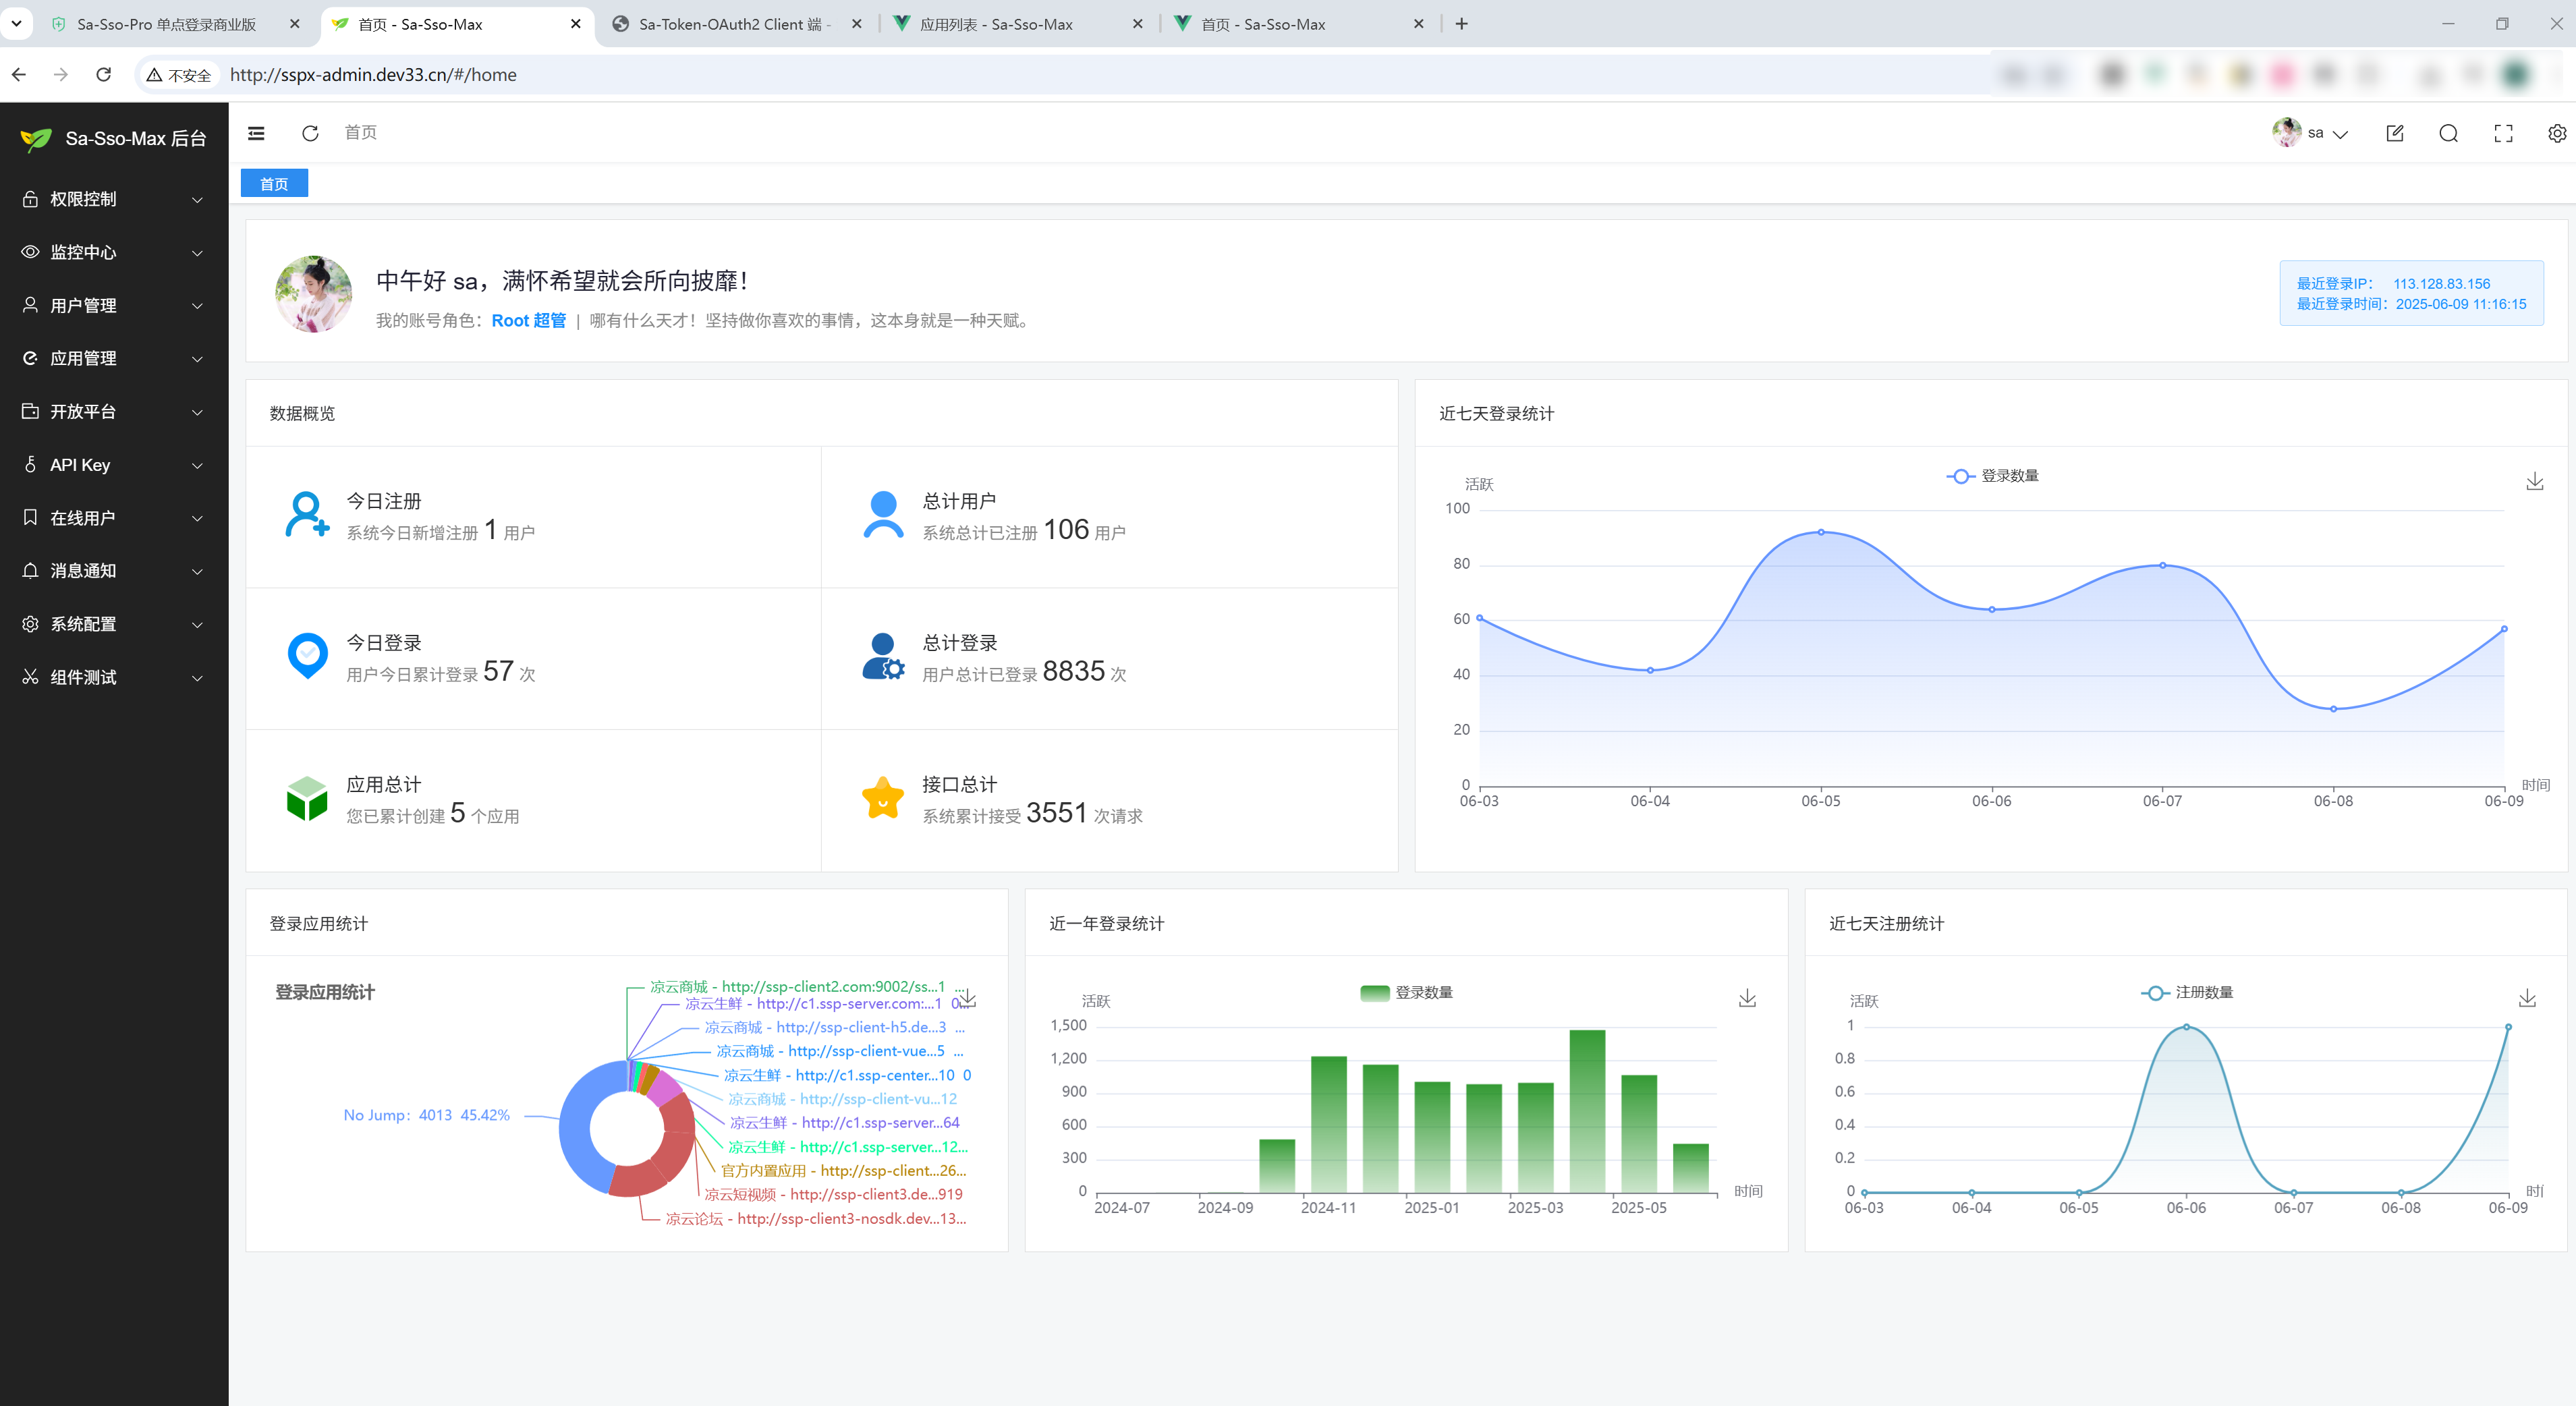This screenshot has height=1406, width=2576.
Task: Toggle 注册数量 legend in registration chart
Action: point(2187,992)
